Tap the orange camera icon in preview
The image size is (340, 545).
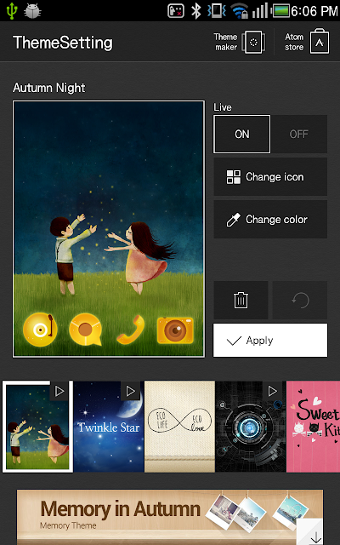pos(175,330)
